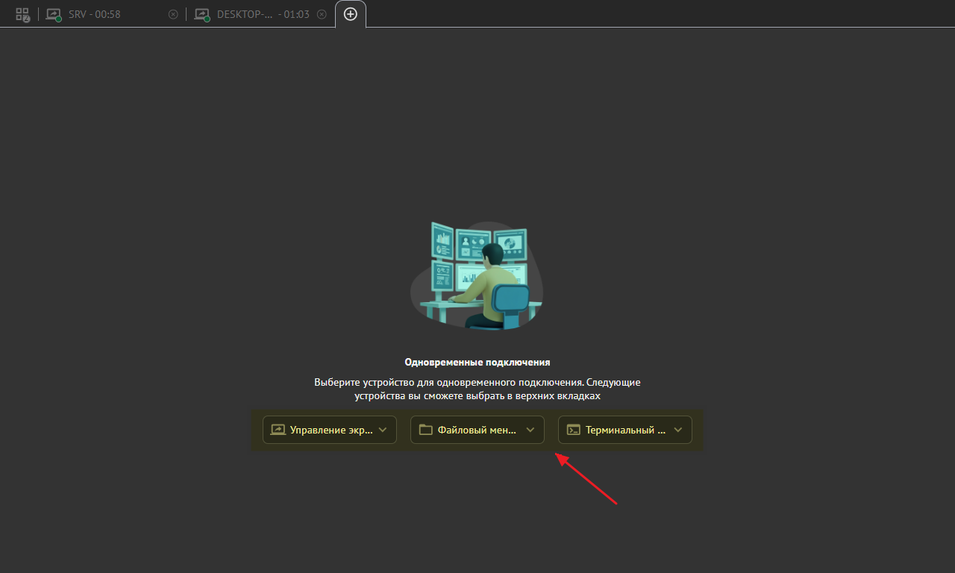Expand the chevron next to Файловый мен...
Viewport: 955px width, 573px height.
(530, 430)
